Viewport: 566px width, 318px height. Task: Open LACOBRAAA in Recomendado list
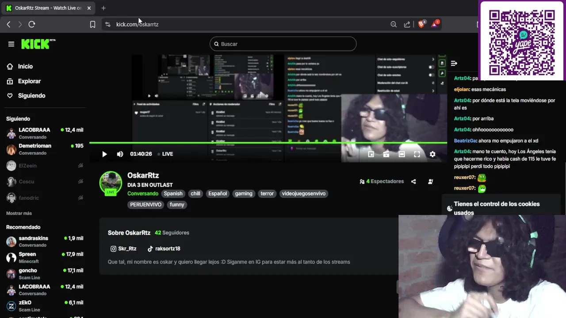coord(45,290)
